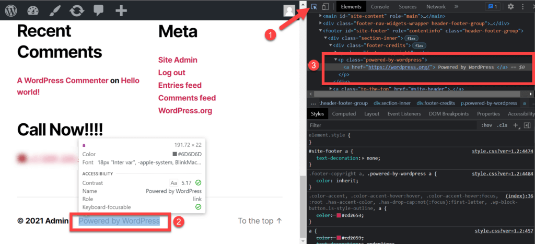Collapse the footer site-footer node
535x244 pixels.
320,31
